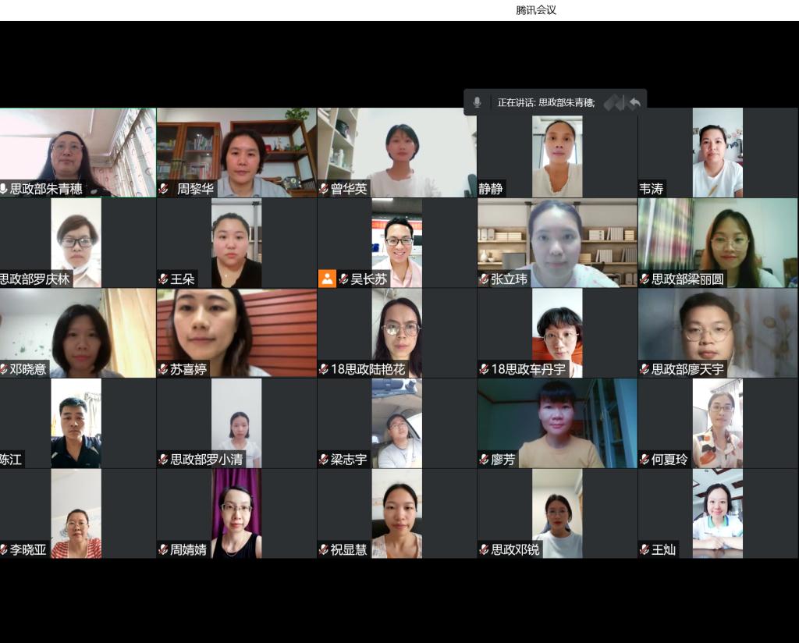
Task: Select the video tile of 苏喜婷
Action: (x=237, y=333)
